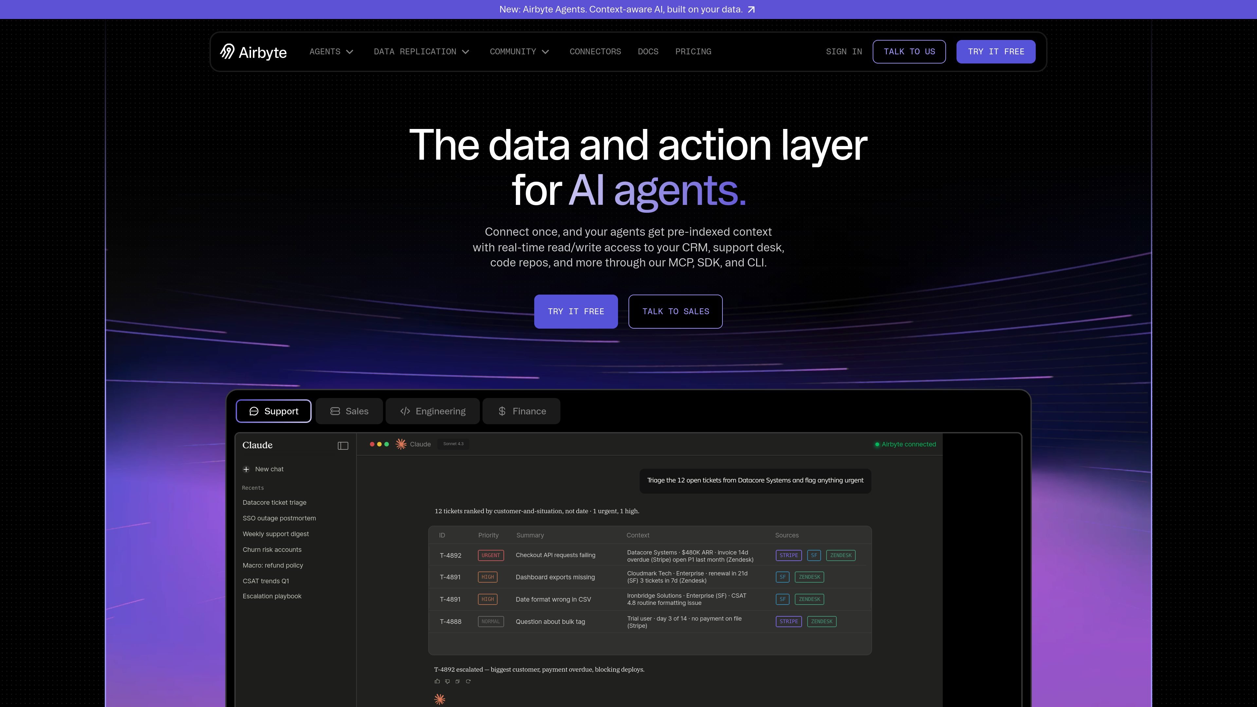Click the red window dot in Claude header
The width and height of the screenshot is (1257, 707).
(372, 444)
